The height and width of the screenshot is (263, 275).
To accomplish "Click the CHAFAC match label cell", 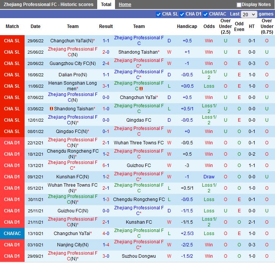I will tap(12, 234).
